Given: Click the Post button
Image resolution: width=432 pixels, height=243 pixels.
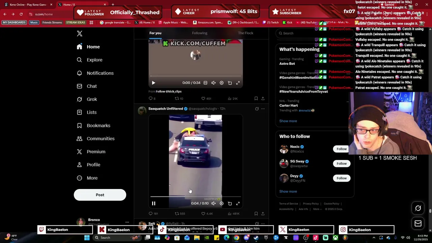Looking at the screenshot, I should coord(100,195).
